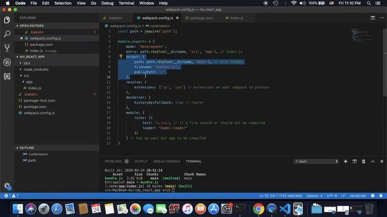
Task: Open the Extensions view
Action: [x=7, y=76]
